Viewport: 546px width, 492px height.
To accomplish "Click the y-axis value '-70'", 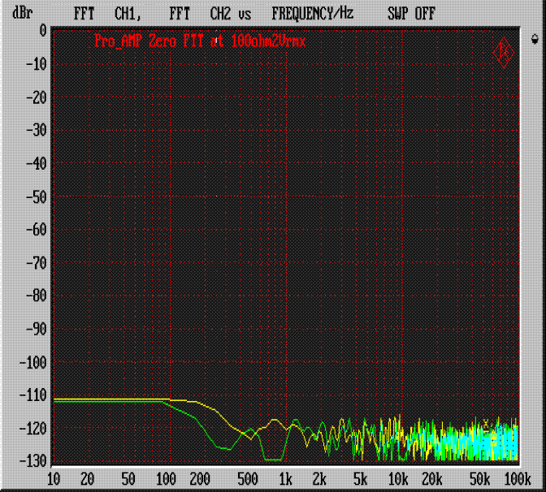I will (x=37, y=263).
